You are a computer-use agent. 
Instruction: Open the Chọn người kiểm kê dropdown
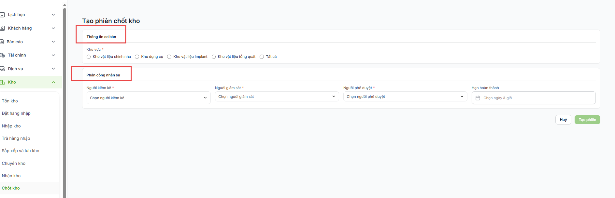149,98
